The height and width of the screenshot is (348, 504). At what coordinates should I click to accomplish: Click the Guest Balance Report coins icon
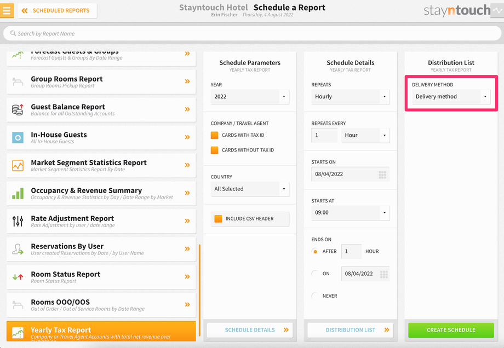18,110
